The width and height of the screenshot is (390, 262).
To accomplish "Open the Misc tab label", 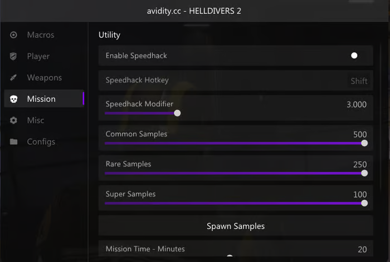I will tap(36, 120).
